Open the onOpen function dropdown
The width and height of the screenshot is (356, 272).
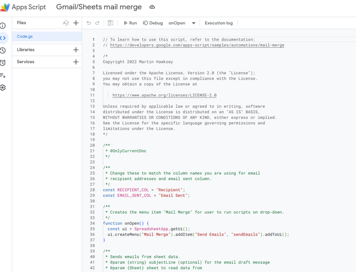(182, 23)
